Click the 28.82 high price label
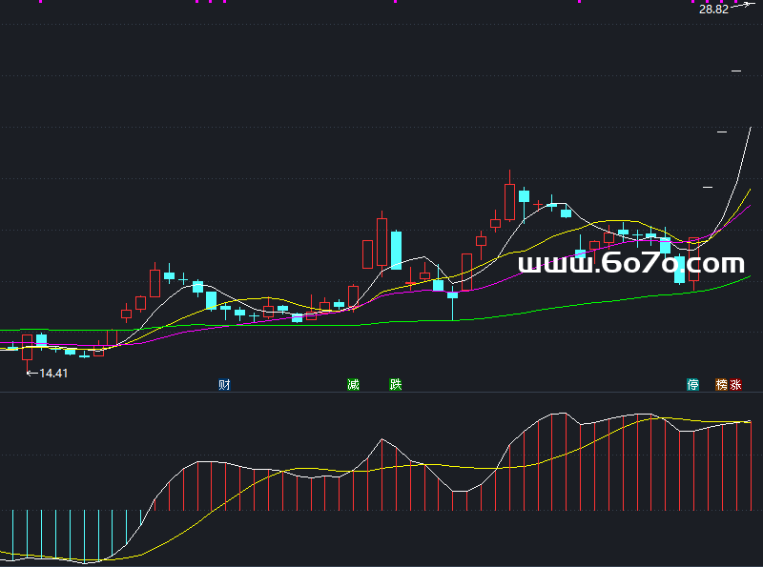The width and height of the screenshot is (763, 567). click(x=713, y=9)
